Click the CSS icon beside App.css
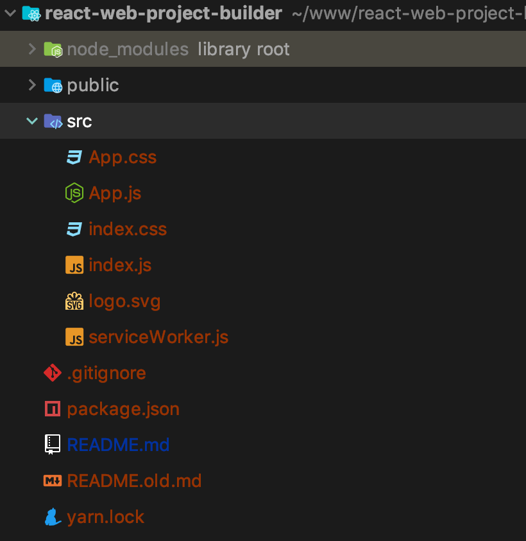Viewport: 526px width, 541px height. [74, 157]
